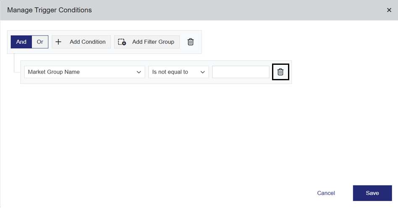Delete the whole And/Or filter group
The image size is (398, 209).
click(191, 42)
